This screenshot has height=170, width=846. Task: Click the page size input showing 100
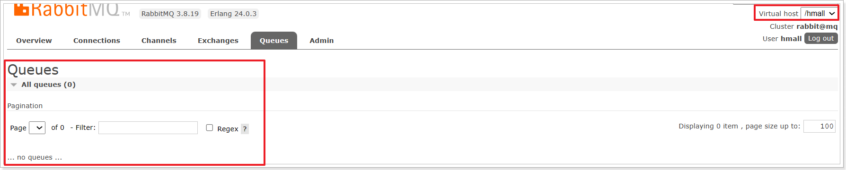pyautogui.click(x=820, y=126)
